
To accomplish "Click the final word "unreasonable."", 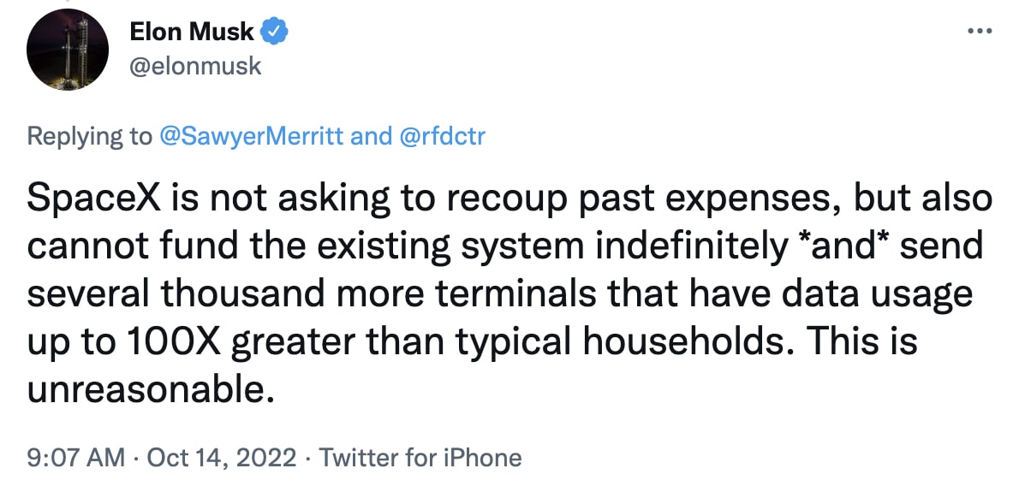I will pos(151,390).
